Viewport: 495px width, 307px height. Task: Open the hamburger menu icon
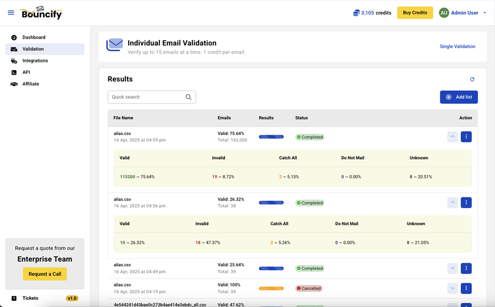[x=11, y=13]
